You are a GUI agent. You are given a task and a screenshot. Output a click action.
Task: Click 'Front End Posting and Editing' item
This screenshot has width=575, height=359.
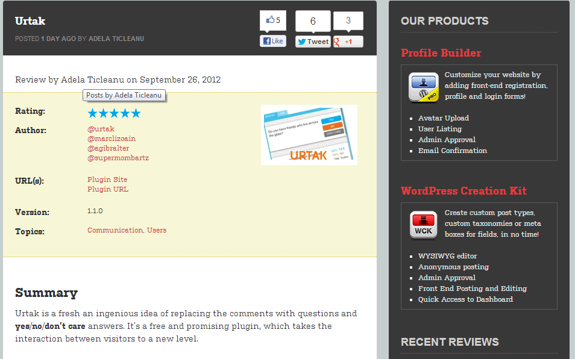473,289
